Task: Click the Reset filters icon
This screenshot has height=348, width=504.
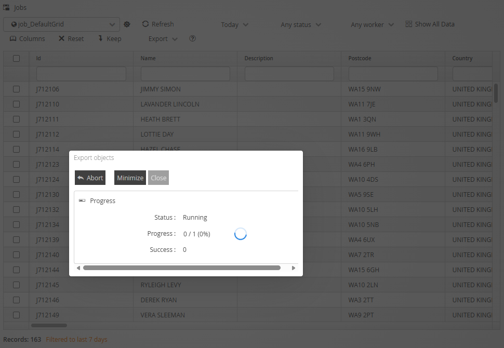Action: coord(61,39)
